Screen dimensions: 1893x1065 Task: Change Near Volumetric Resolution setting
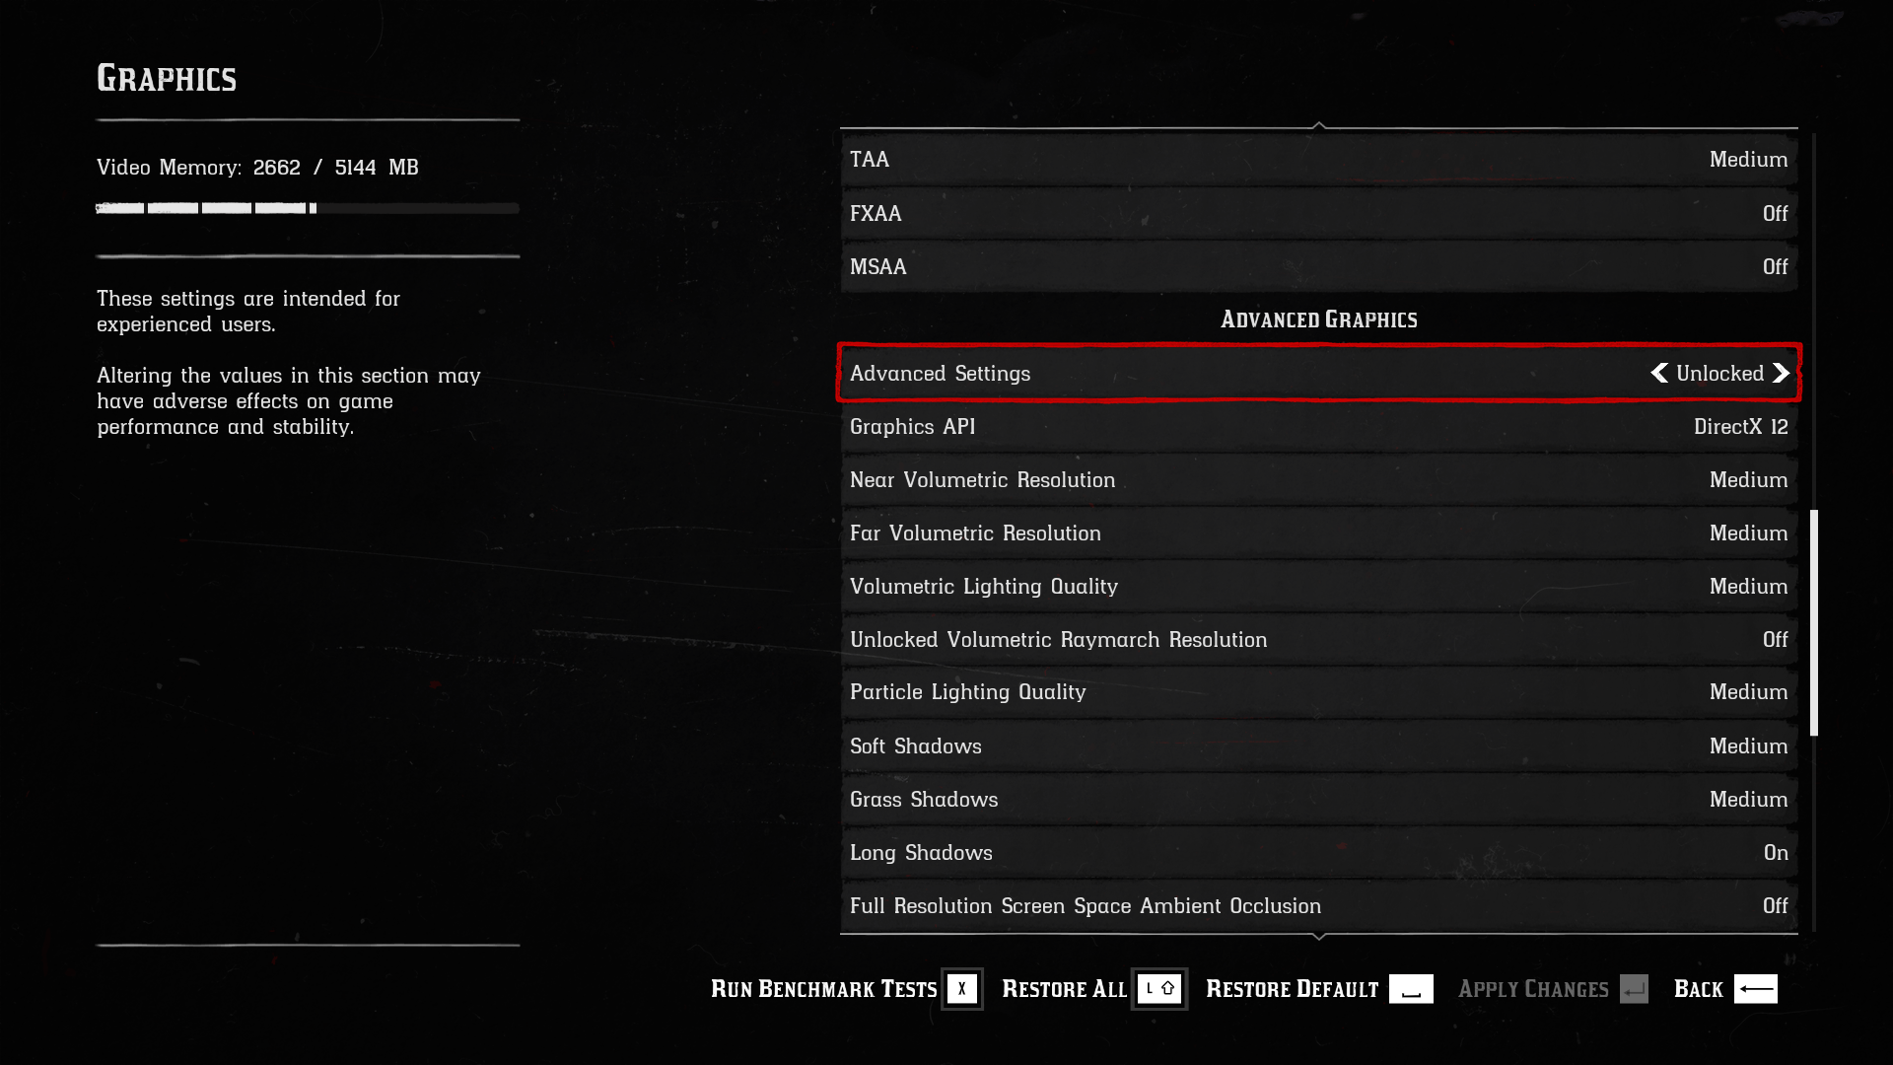click(x=1318, y=478)
